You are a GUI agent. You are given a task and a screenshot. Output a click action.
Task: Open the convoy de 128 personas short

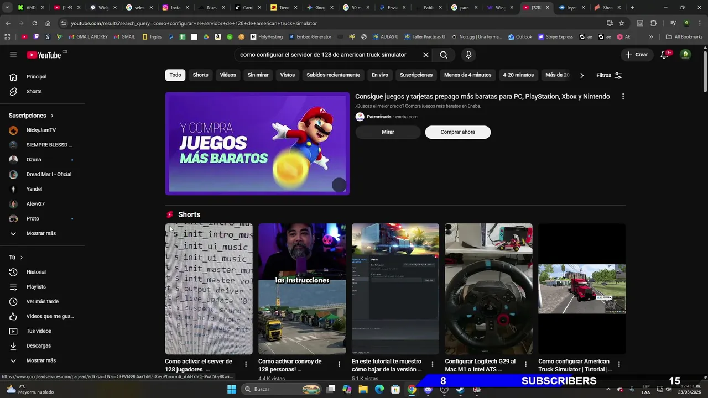coord(302,289)
